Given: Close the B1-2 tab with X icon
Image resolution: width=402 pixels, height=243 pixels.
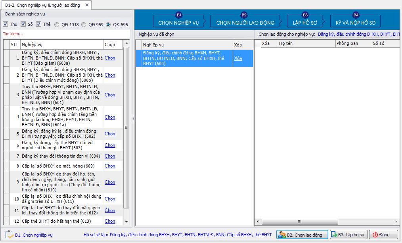Looking at the screenshot, I should pyautogui.click(x=87, y=5).
